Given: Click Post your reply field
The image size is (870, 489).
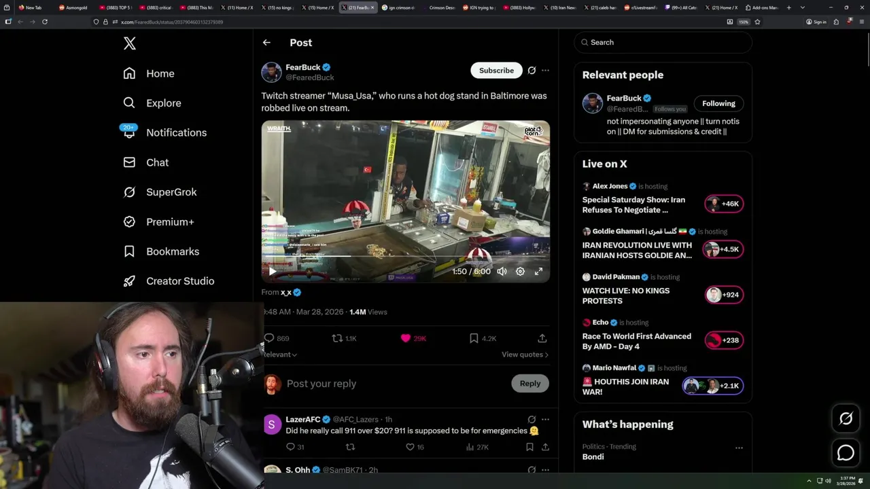Looking at the screenshot, I should (x=394, y=384).
